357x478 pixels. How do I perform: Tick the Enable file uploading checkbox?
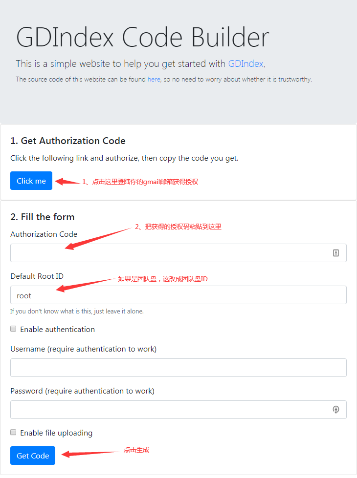click(14, 433)
